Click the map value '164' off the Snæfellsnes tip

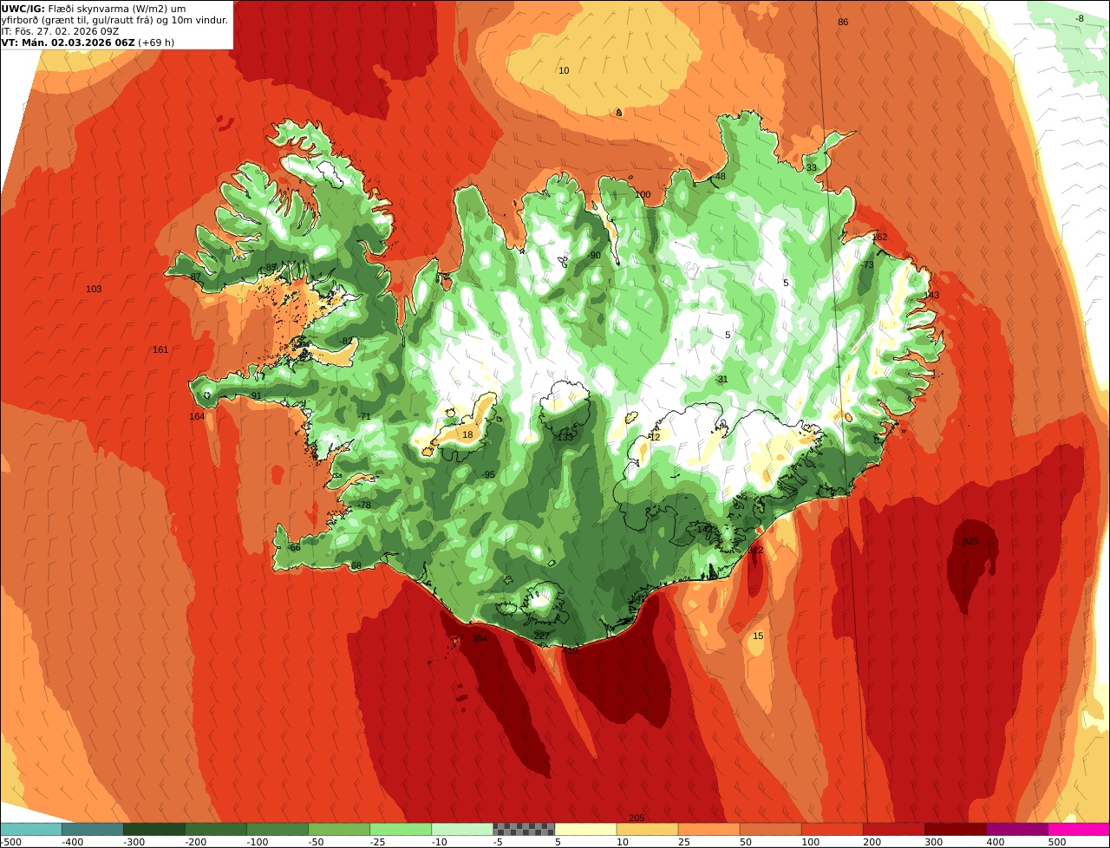(197, 416)
